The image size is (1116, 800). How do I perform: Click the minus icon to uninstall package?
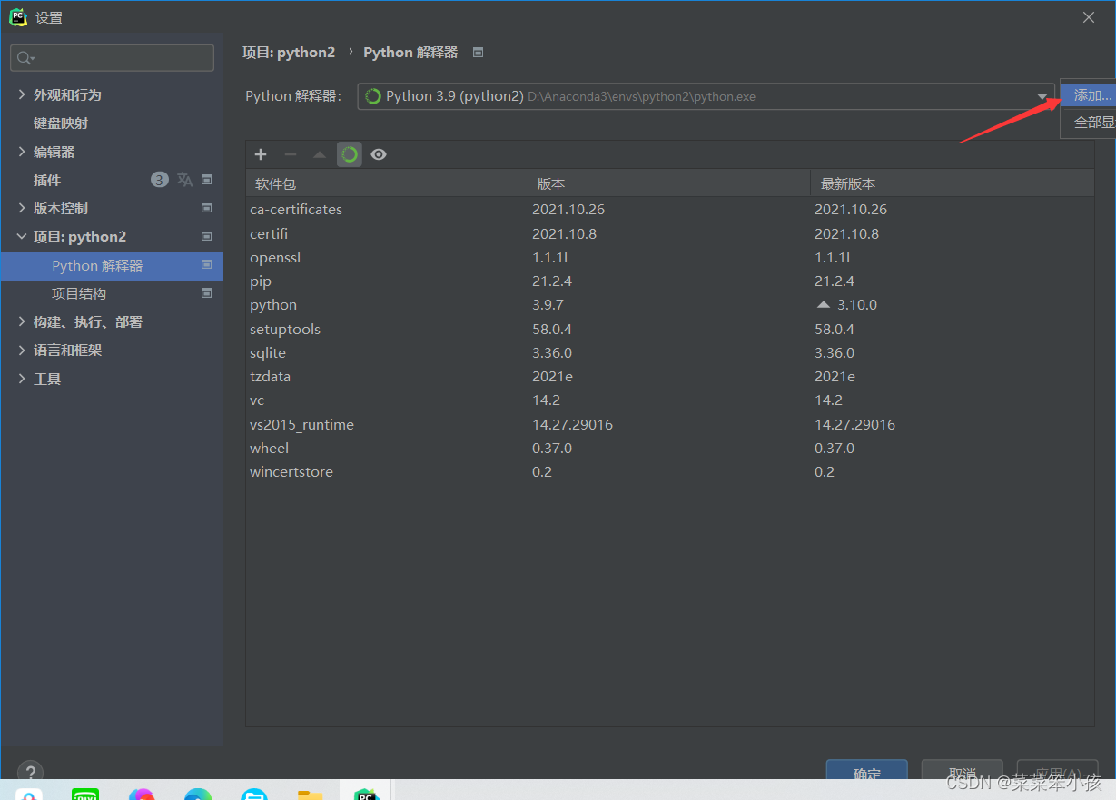(291, 154)
